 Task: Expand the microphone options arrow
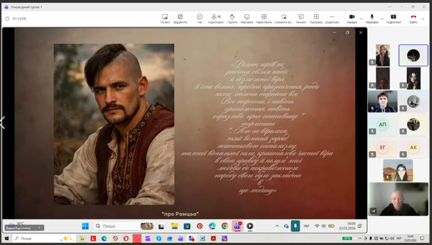tap(382, 19)
